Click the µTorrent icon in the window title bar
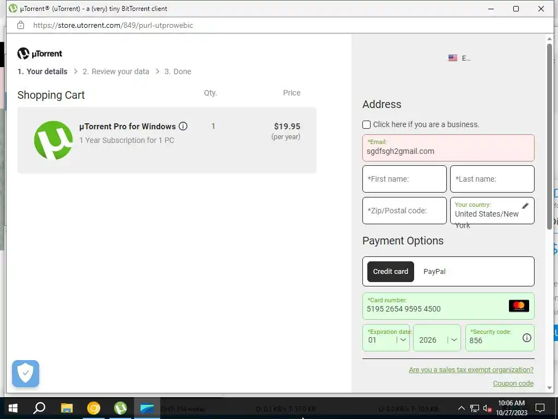Viewport: 558px width, 419px height. pos(13,8)
